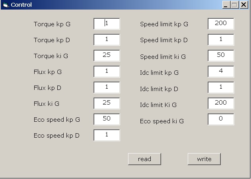The image size is (251, 179).
Task: Click the Eco speed kp D input
Action: click(x=107, y=135)
